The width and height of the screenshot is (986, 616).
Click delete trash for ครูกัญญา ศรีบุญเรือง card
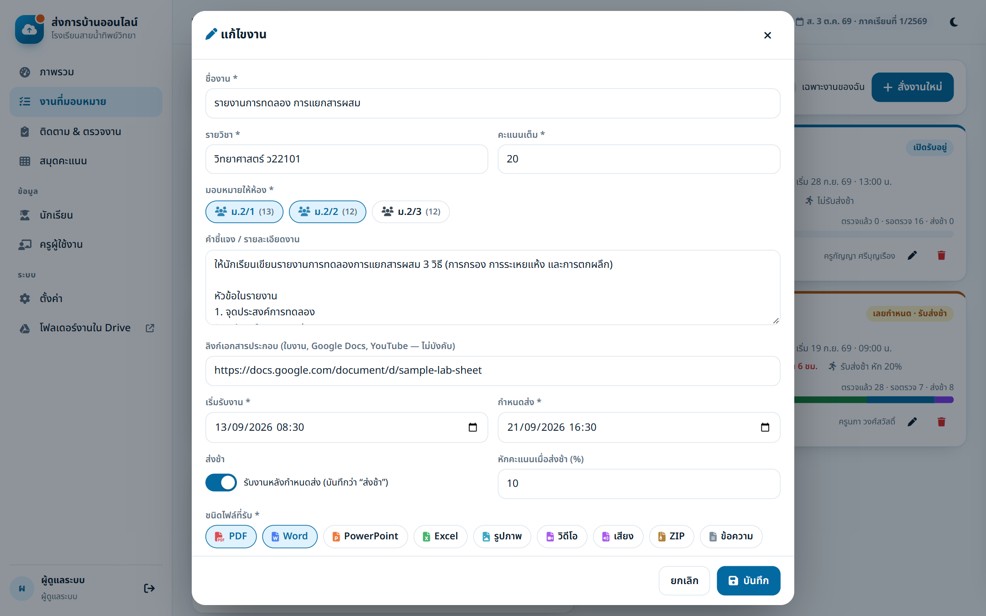tap(941, 256)
